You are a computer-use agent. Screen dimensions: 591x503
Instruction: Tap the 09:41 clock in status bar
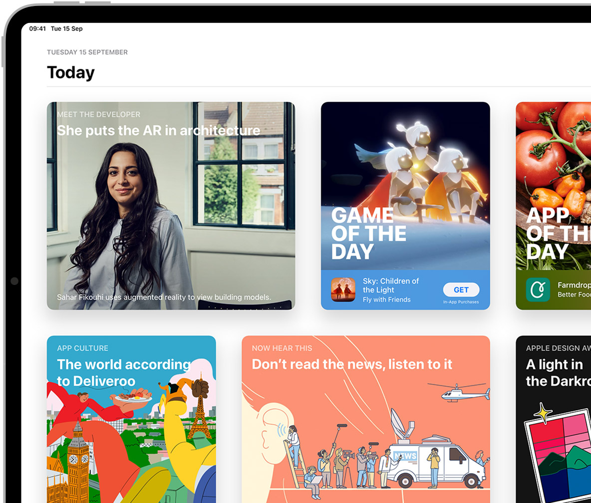pyautogui.click(x=37, y=28)
